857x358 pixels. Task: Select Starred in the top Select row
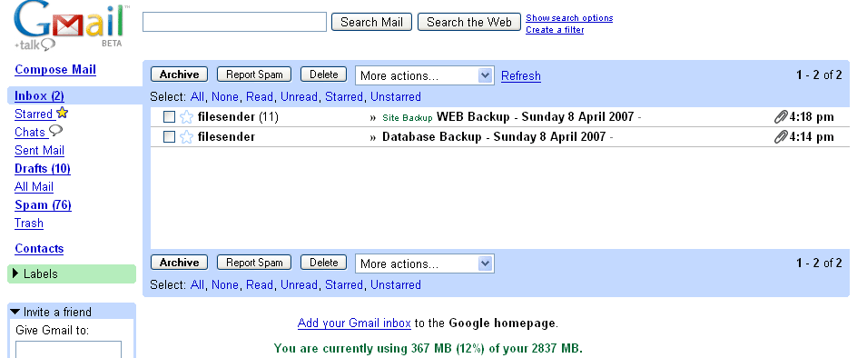(x=344, y=97)
